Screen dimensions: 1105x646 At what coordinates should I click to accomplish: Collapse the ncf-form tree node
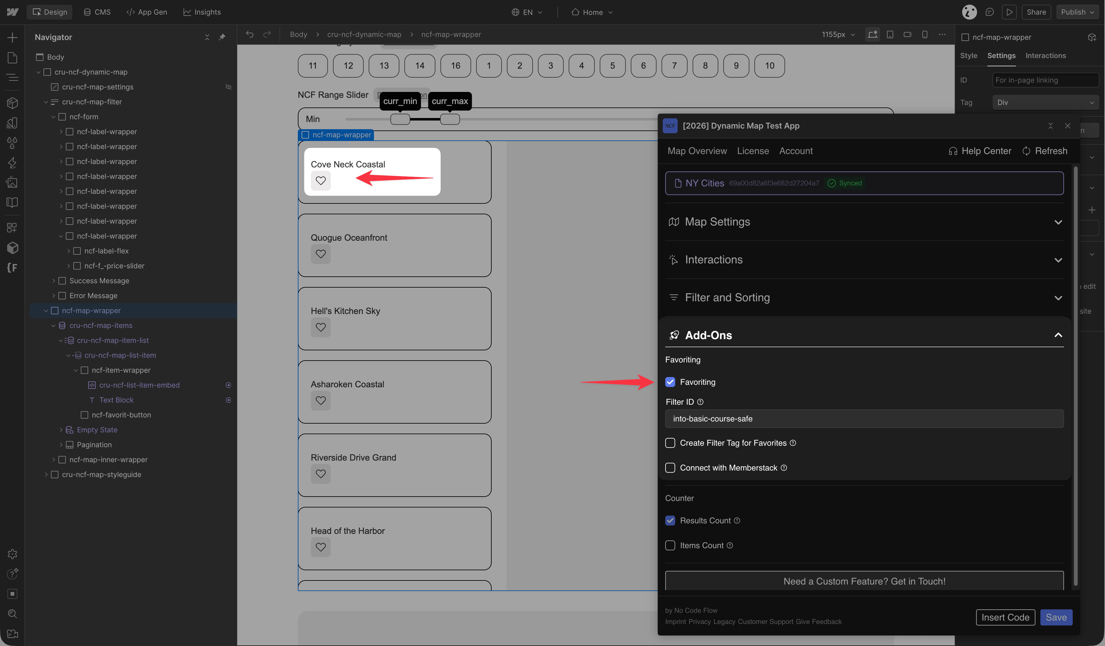point(53,117)
